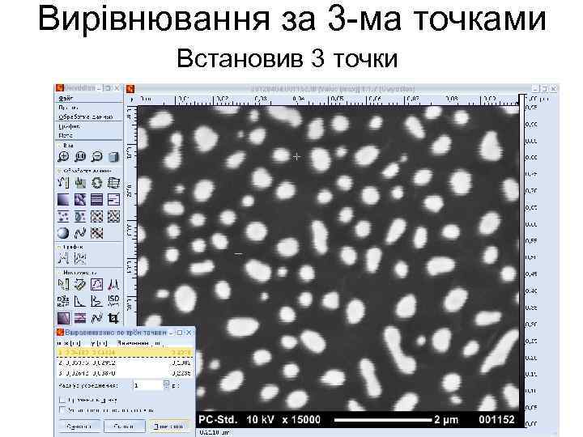Toggle first checkbox in three-point leveling dialog
583x437 pixels.
62,400
